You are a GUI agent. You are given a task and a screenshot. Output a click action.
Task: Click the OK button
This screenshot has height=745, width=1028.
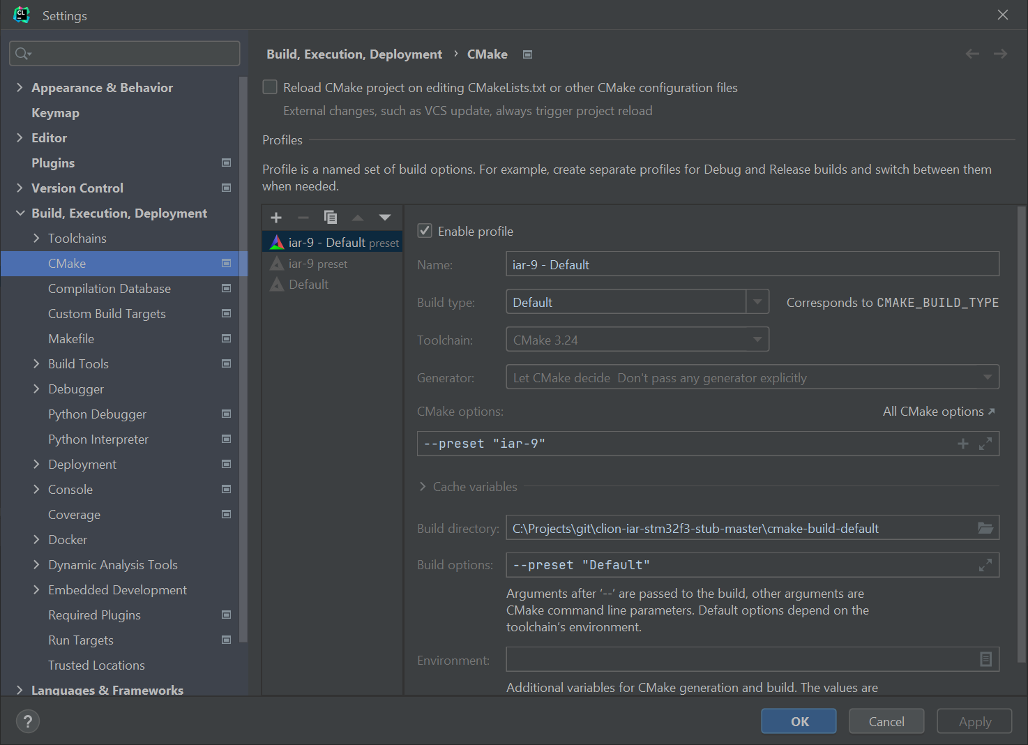pyautogui.click(x=799, y=721)
